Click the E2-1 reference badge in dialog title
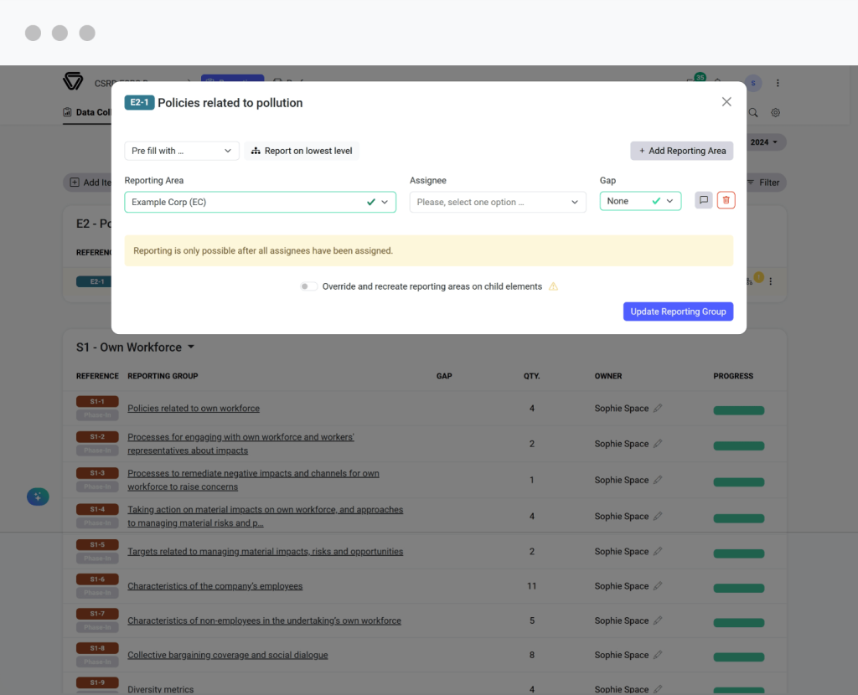The height and width of the screenshot is (695, 858). [x=139, y=102]
